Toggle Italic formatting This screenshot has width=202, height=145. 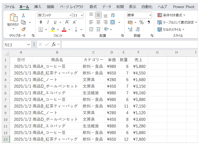(48, 22)
